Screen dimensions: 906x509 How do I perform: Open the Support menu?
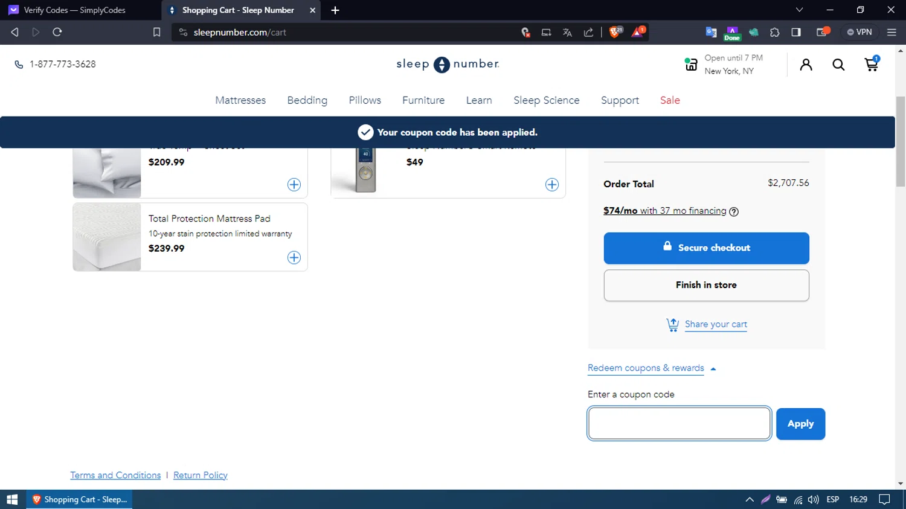pyautogui.click(x=620, y=100)
